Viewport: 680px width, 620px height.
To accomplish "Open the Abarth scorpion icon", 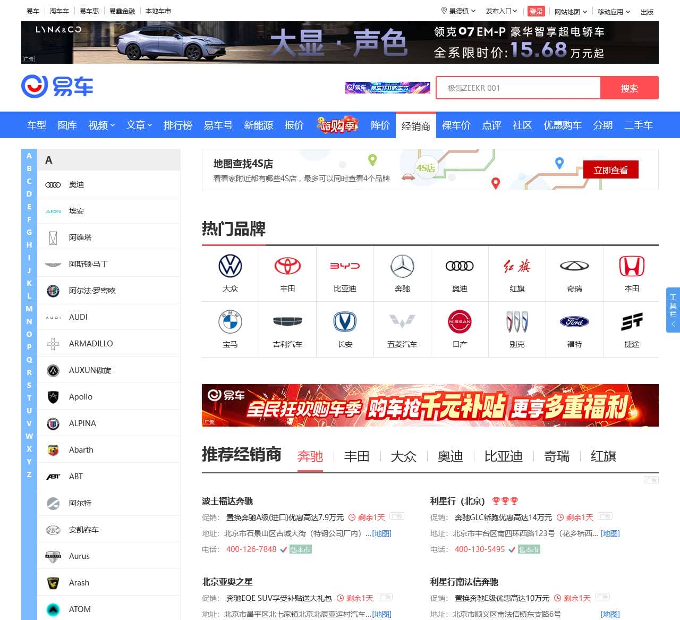I will click(53, 450).
